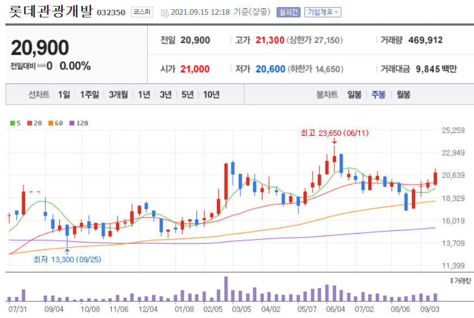Switch to 월봉 monthly candle chart
Image resolution: width=474 pixels, height=318 pixels.
tap(403, 95)
